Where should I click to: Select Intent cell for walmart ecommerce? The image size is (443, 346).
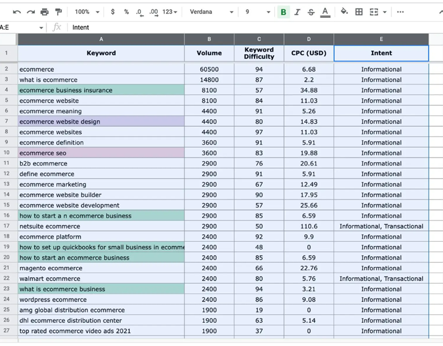pos(381,278)
